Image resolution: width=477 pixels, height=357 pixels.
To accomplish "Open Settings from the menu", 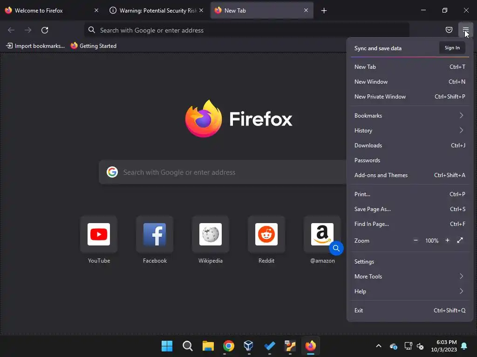I will pos(409,262).
